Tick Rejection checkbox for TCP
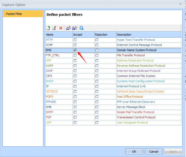 [x=97, y=117]
